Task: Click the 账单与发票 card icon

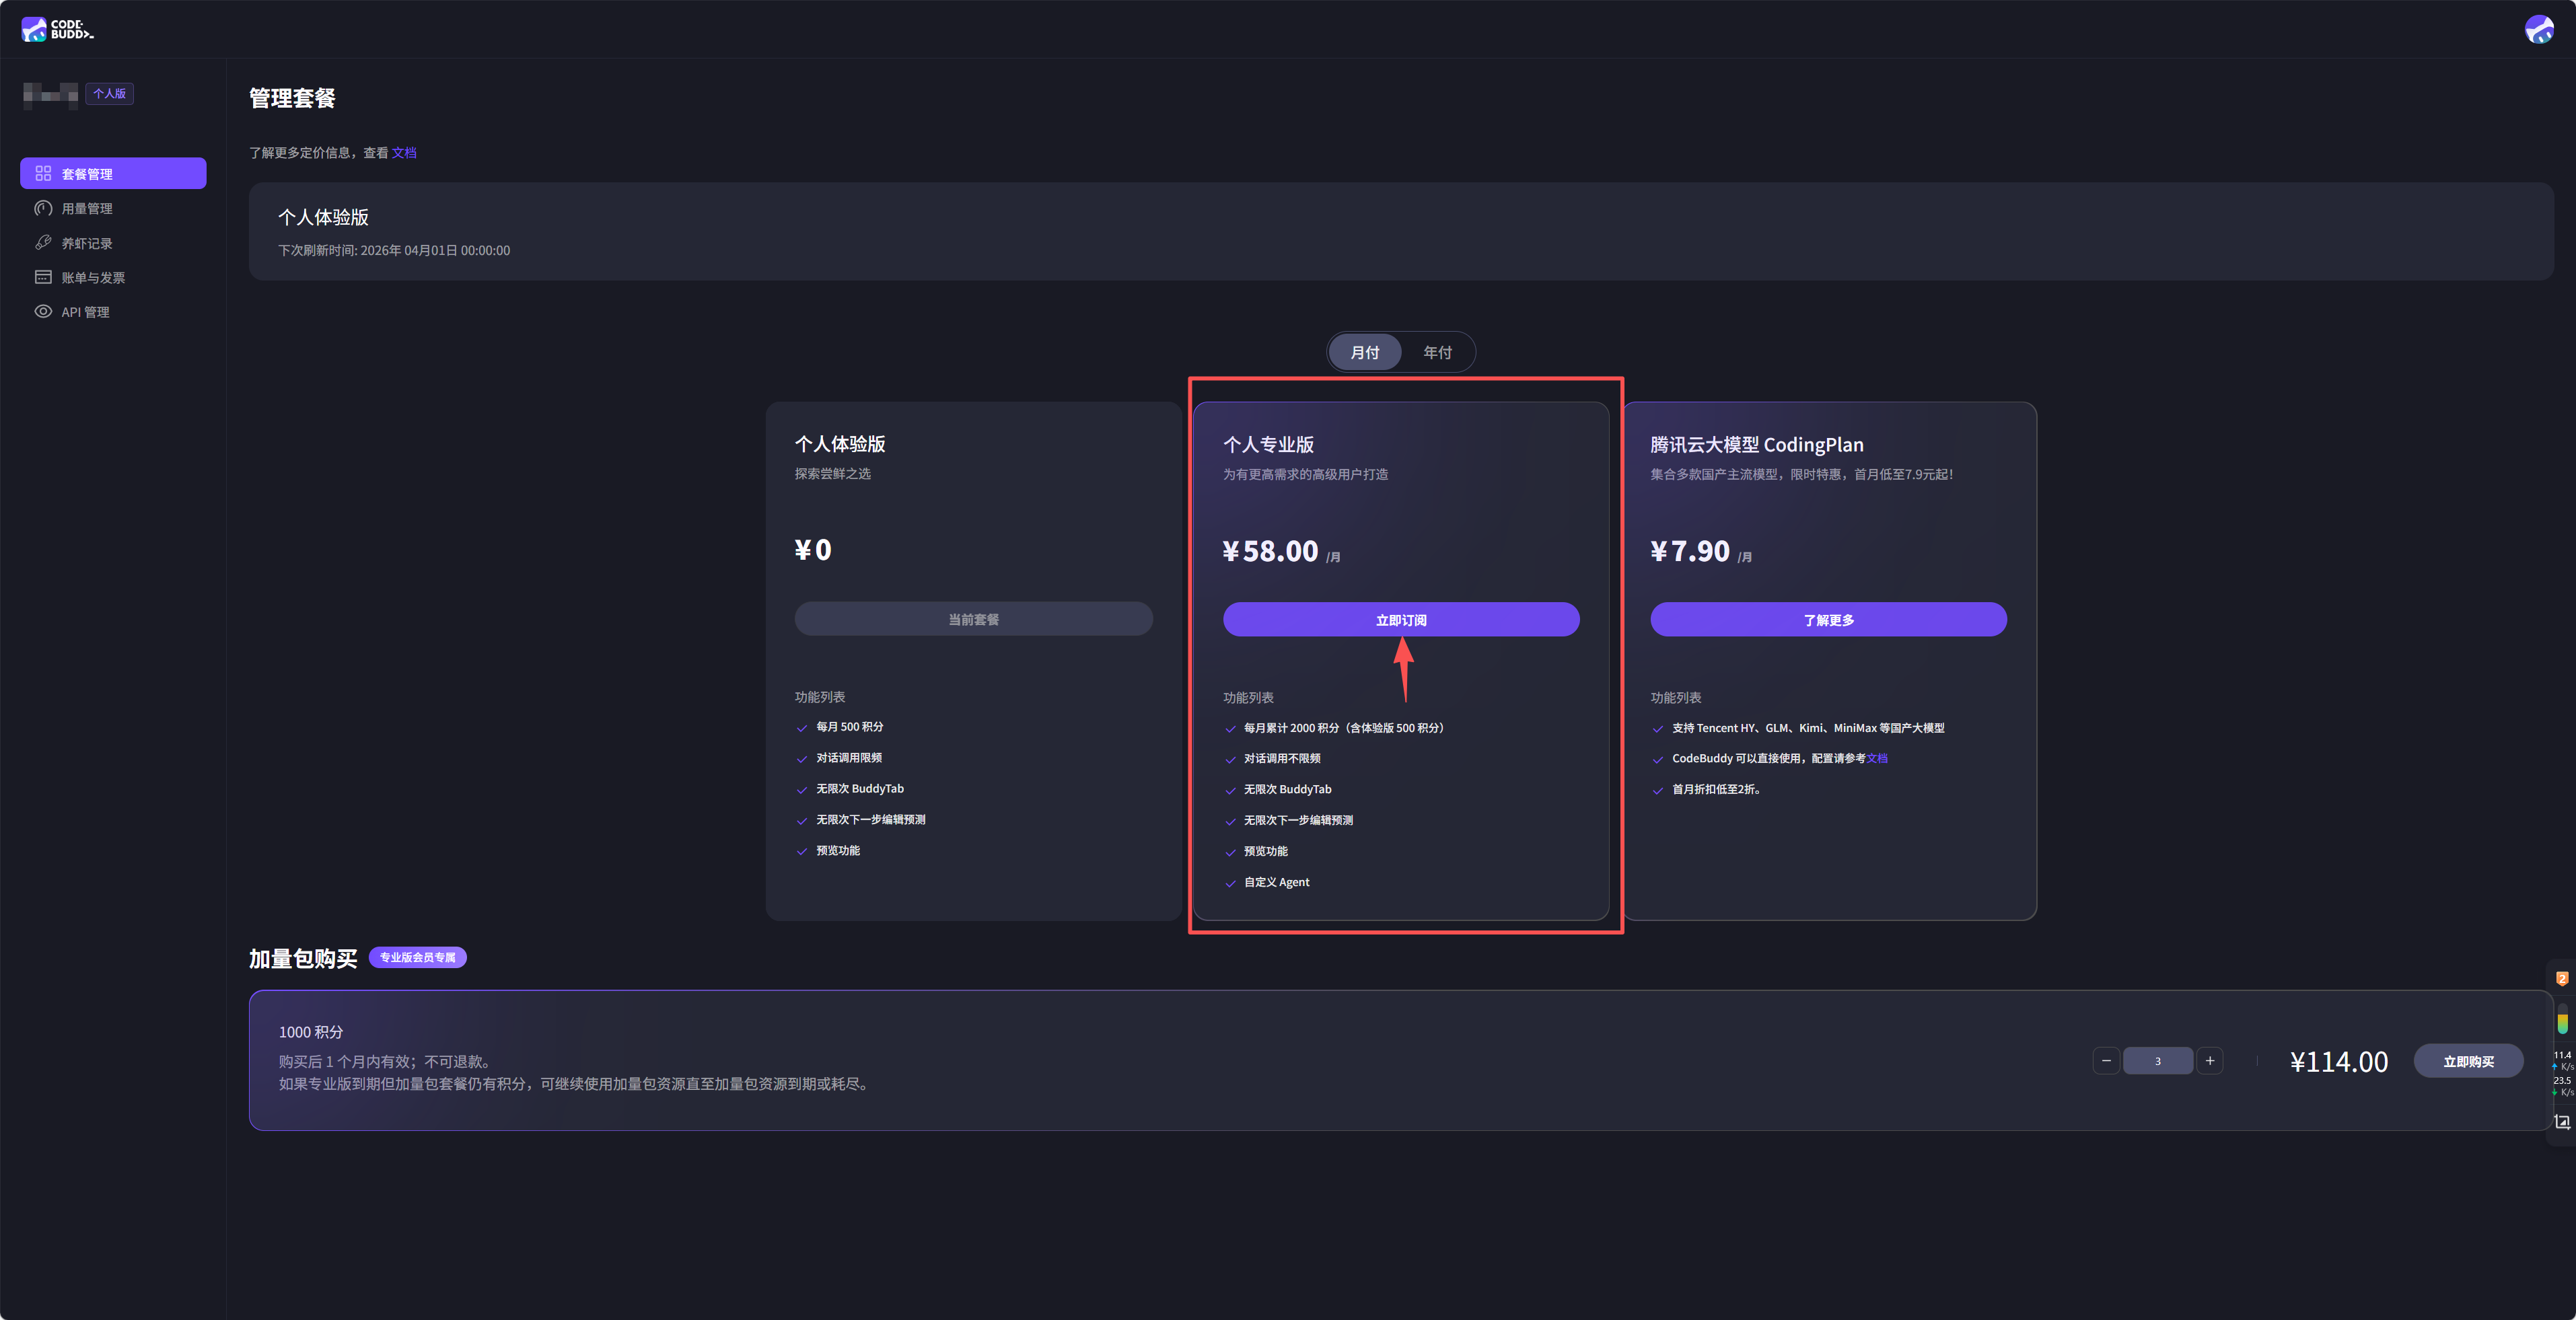Action: point(43,277)
